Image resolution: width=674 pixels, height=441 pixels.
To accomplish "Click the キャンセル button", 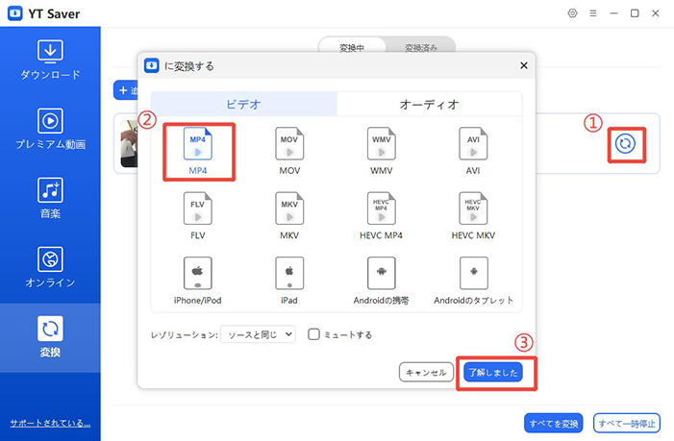I will (x=426, y=372).
